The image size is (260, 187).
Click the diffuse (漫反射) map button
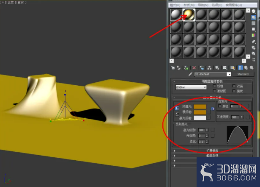(209, 112)
